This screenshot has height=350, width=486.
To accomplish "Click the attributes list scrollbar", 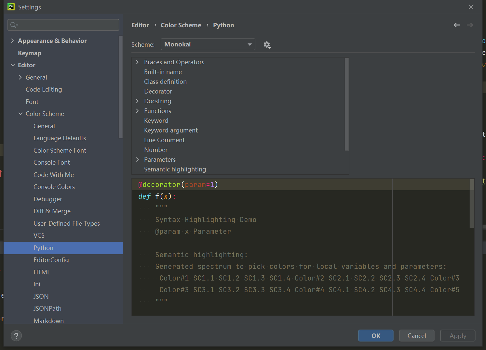I will [x=346, y=104].
